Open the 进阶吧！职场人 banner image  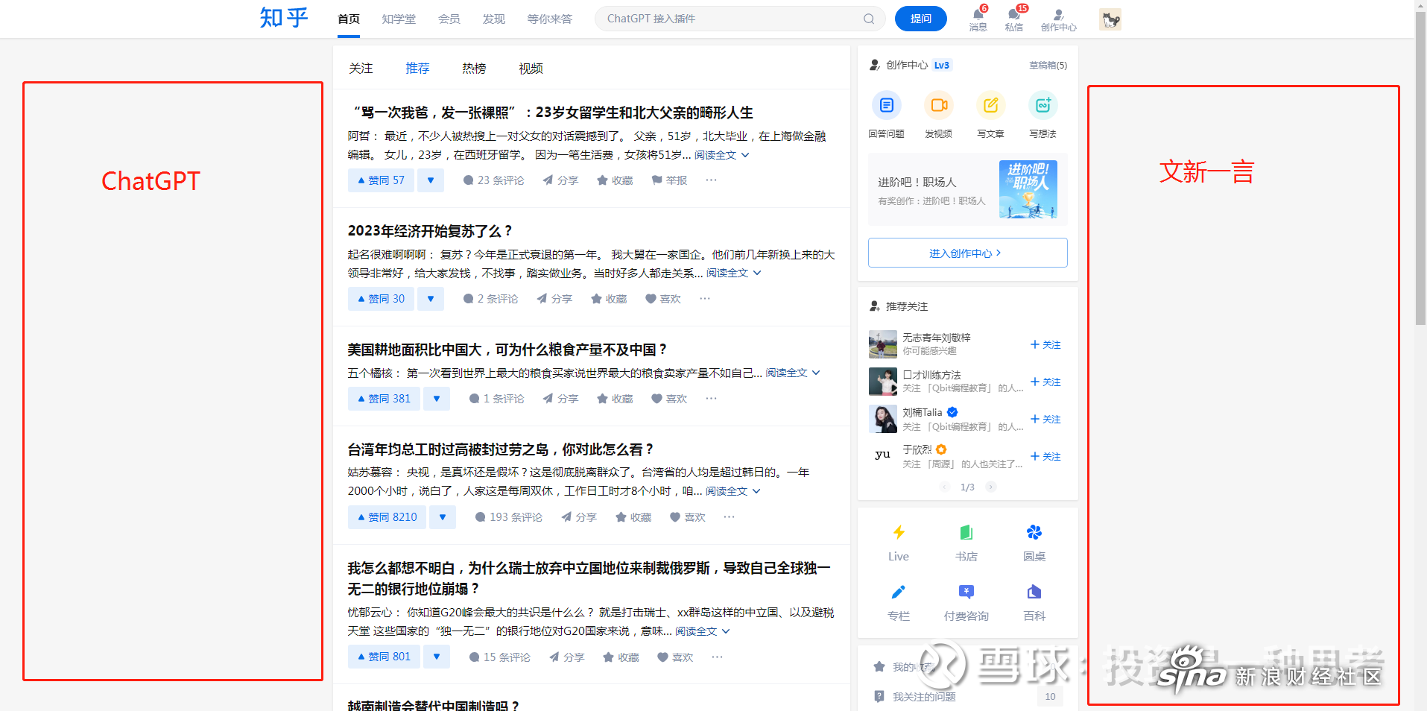tap(1028, 189)
